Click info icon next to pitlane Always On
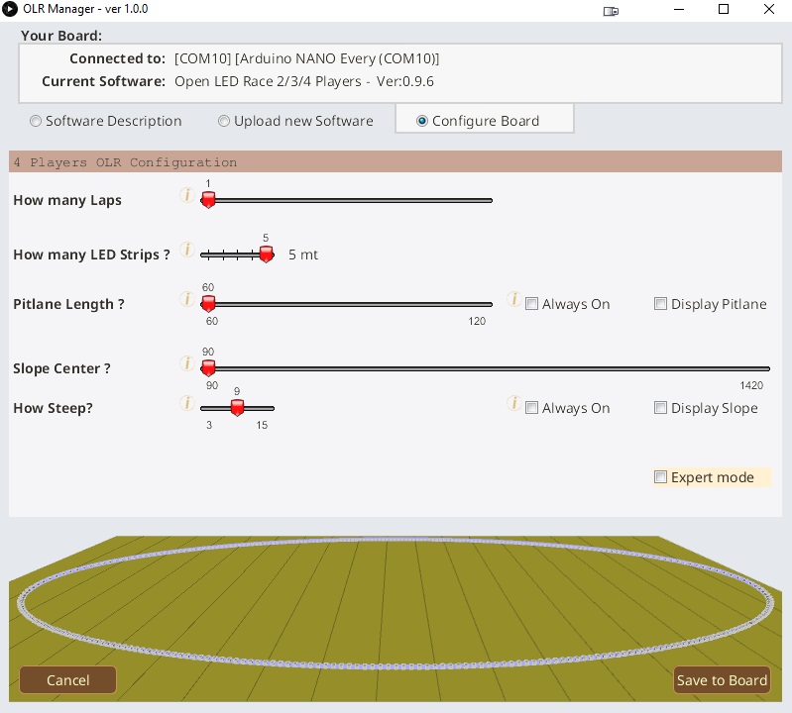The height and width of the screenshot is (713, 792). [x=513, y=299]
